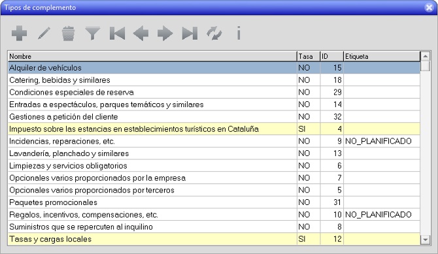Click NO_PLANIFICADO label in Incidencias row

pos(379,141)
